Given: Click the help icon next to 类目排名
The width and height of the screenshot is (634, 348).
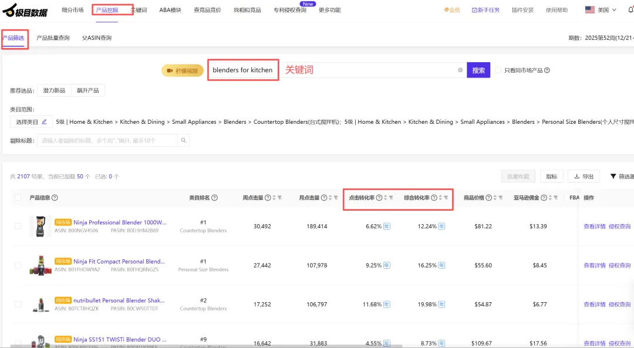Looking at the screenshot, I should tap(214, 198).
